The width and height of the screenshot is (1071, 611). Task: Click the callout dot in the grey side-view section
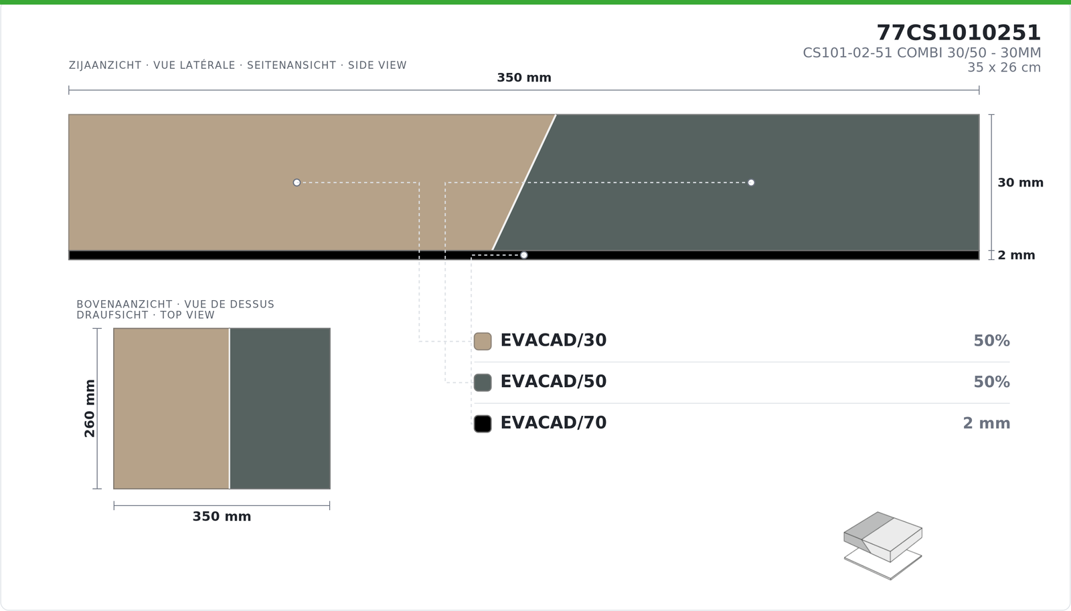click(x=751, y=182)
